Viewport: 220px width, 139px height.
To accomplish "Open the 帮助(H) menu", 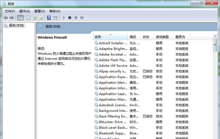I will [55, 11].
